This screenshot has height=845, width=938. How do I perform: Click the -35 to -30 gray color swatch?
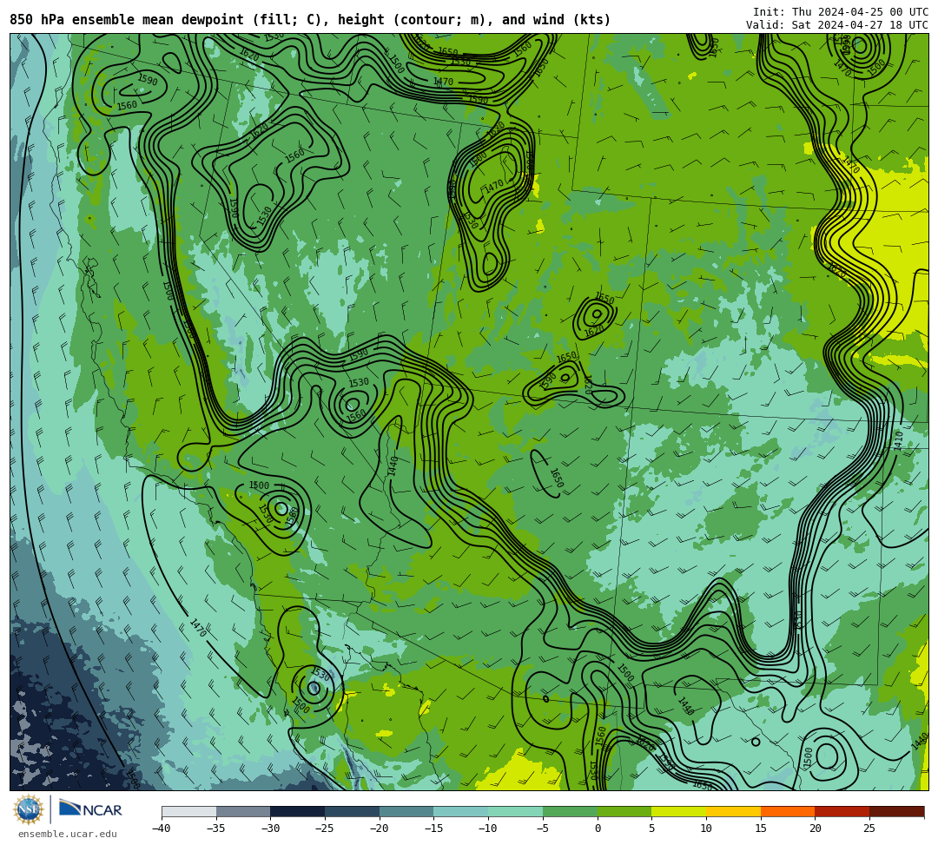pos(243,811)
